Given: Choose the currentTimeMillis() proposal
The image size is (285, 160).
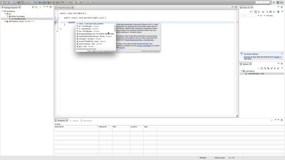Looking at the screenshot, I should coord(96,41).
